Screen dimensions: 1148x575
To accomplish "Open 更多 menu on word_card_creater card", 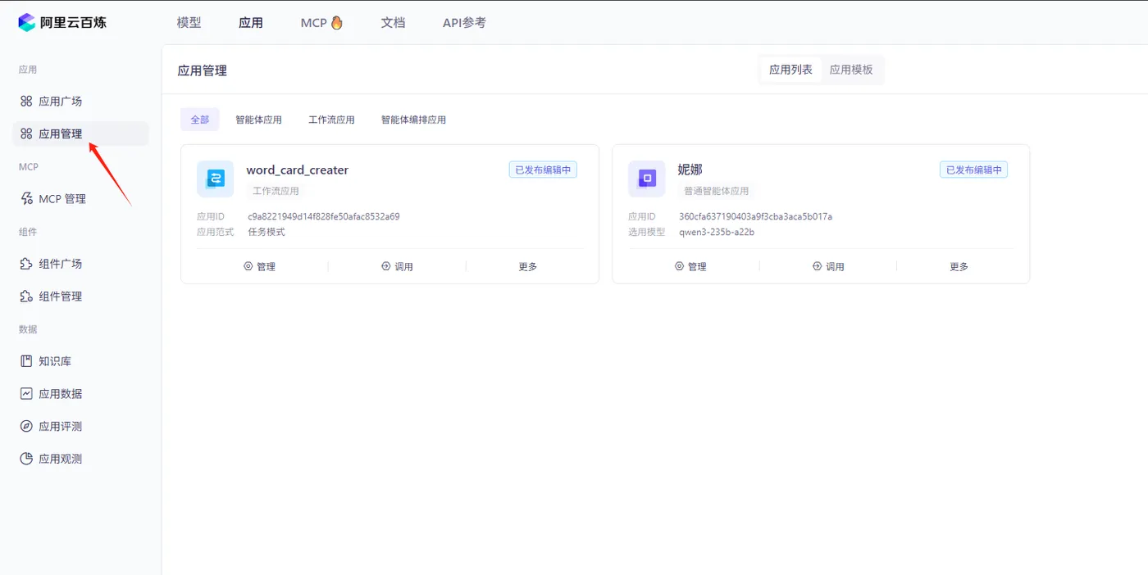I will click(x=528, y=266).
